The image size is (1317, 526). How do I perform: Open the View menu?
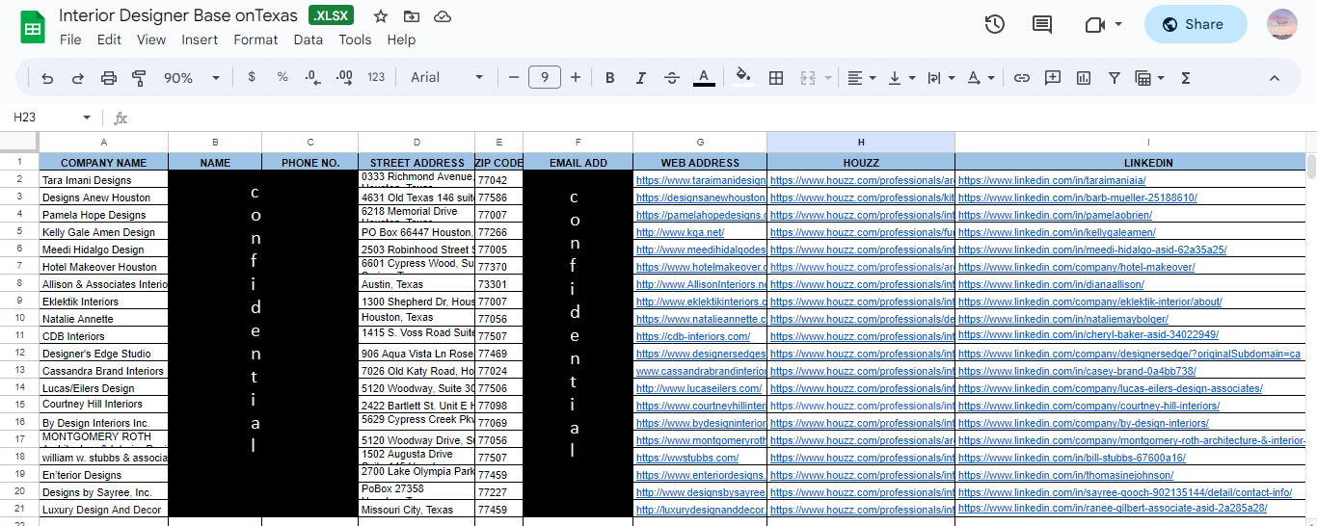click(151, 39)
